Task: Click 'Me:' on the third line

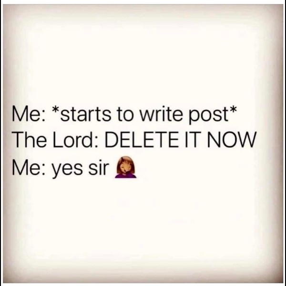Action: pos(28,167)
